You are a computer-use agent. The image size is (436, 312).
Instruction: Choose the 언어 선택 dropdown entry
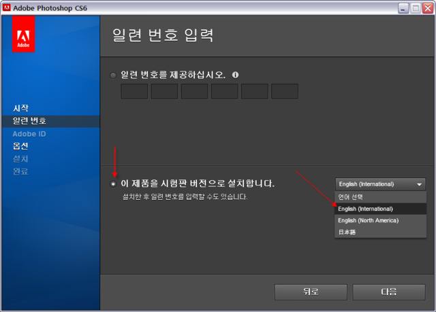pyautogui.click(x=380, y=197)
